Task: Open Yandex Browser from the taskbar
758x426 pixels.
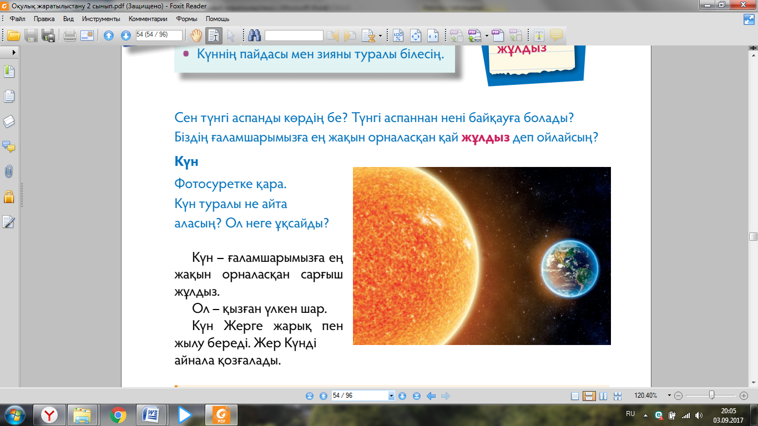Action: point(50,415)
